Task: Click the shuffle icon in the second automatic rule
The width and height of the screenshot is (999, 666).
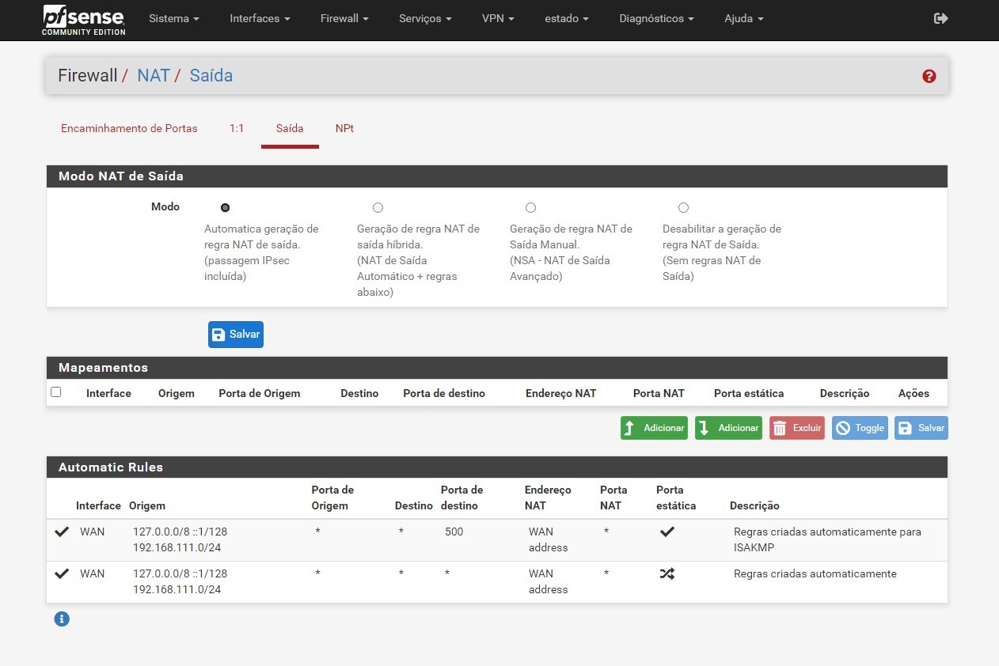Action: pyautogui.click(x=667, y=573)
